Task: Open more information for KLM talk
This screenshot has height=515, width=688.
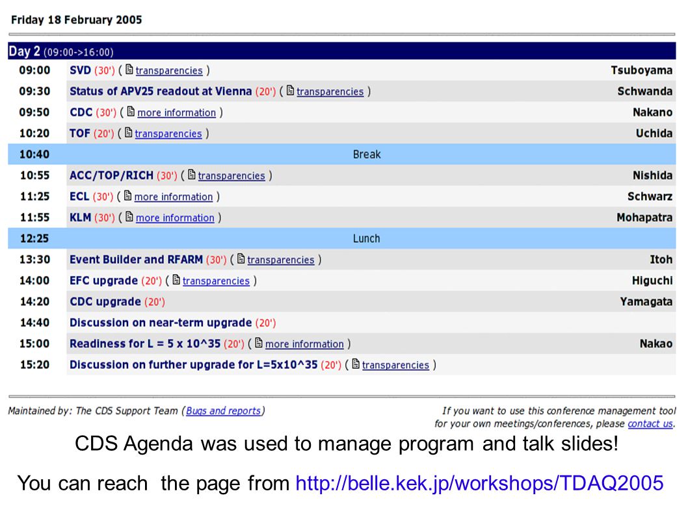Action: 175,218
